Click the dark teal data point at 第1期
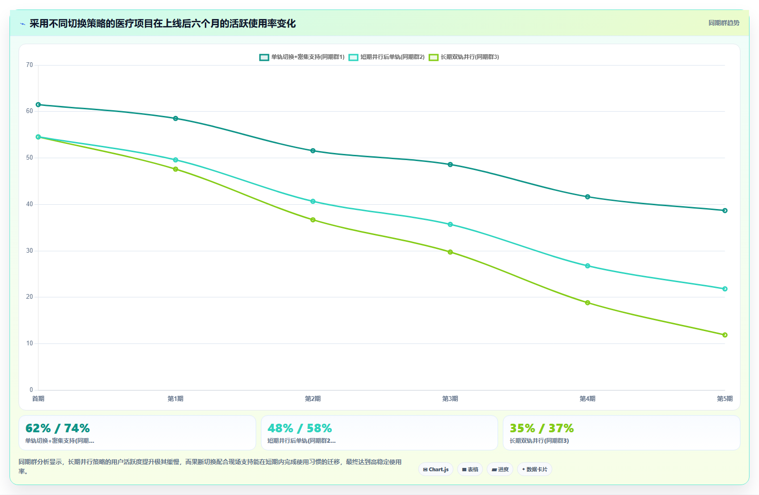This screenshot has width=759, height=495. click(175, 118)
